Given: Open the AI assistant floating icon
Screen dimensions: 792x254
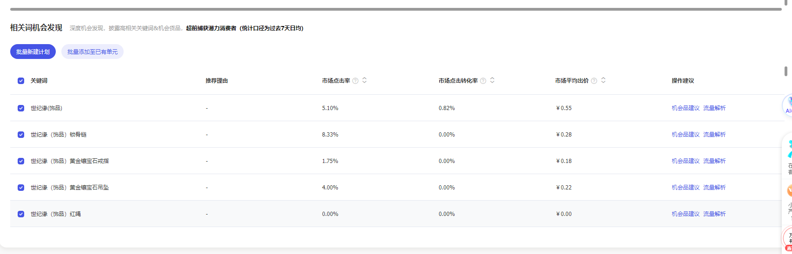Looking at the screenshot, I should point(787,105).
